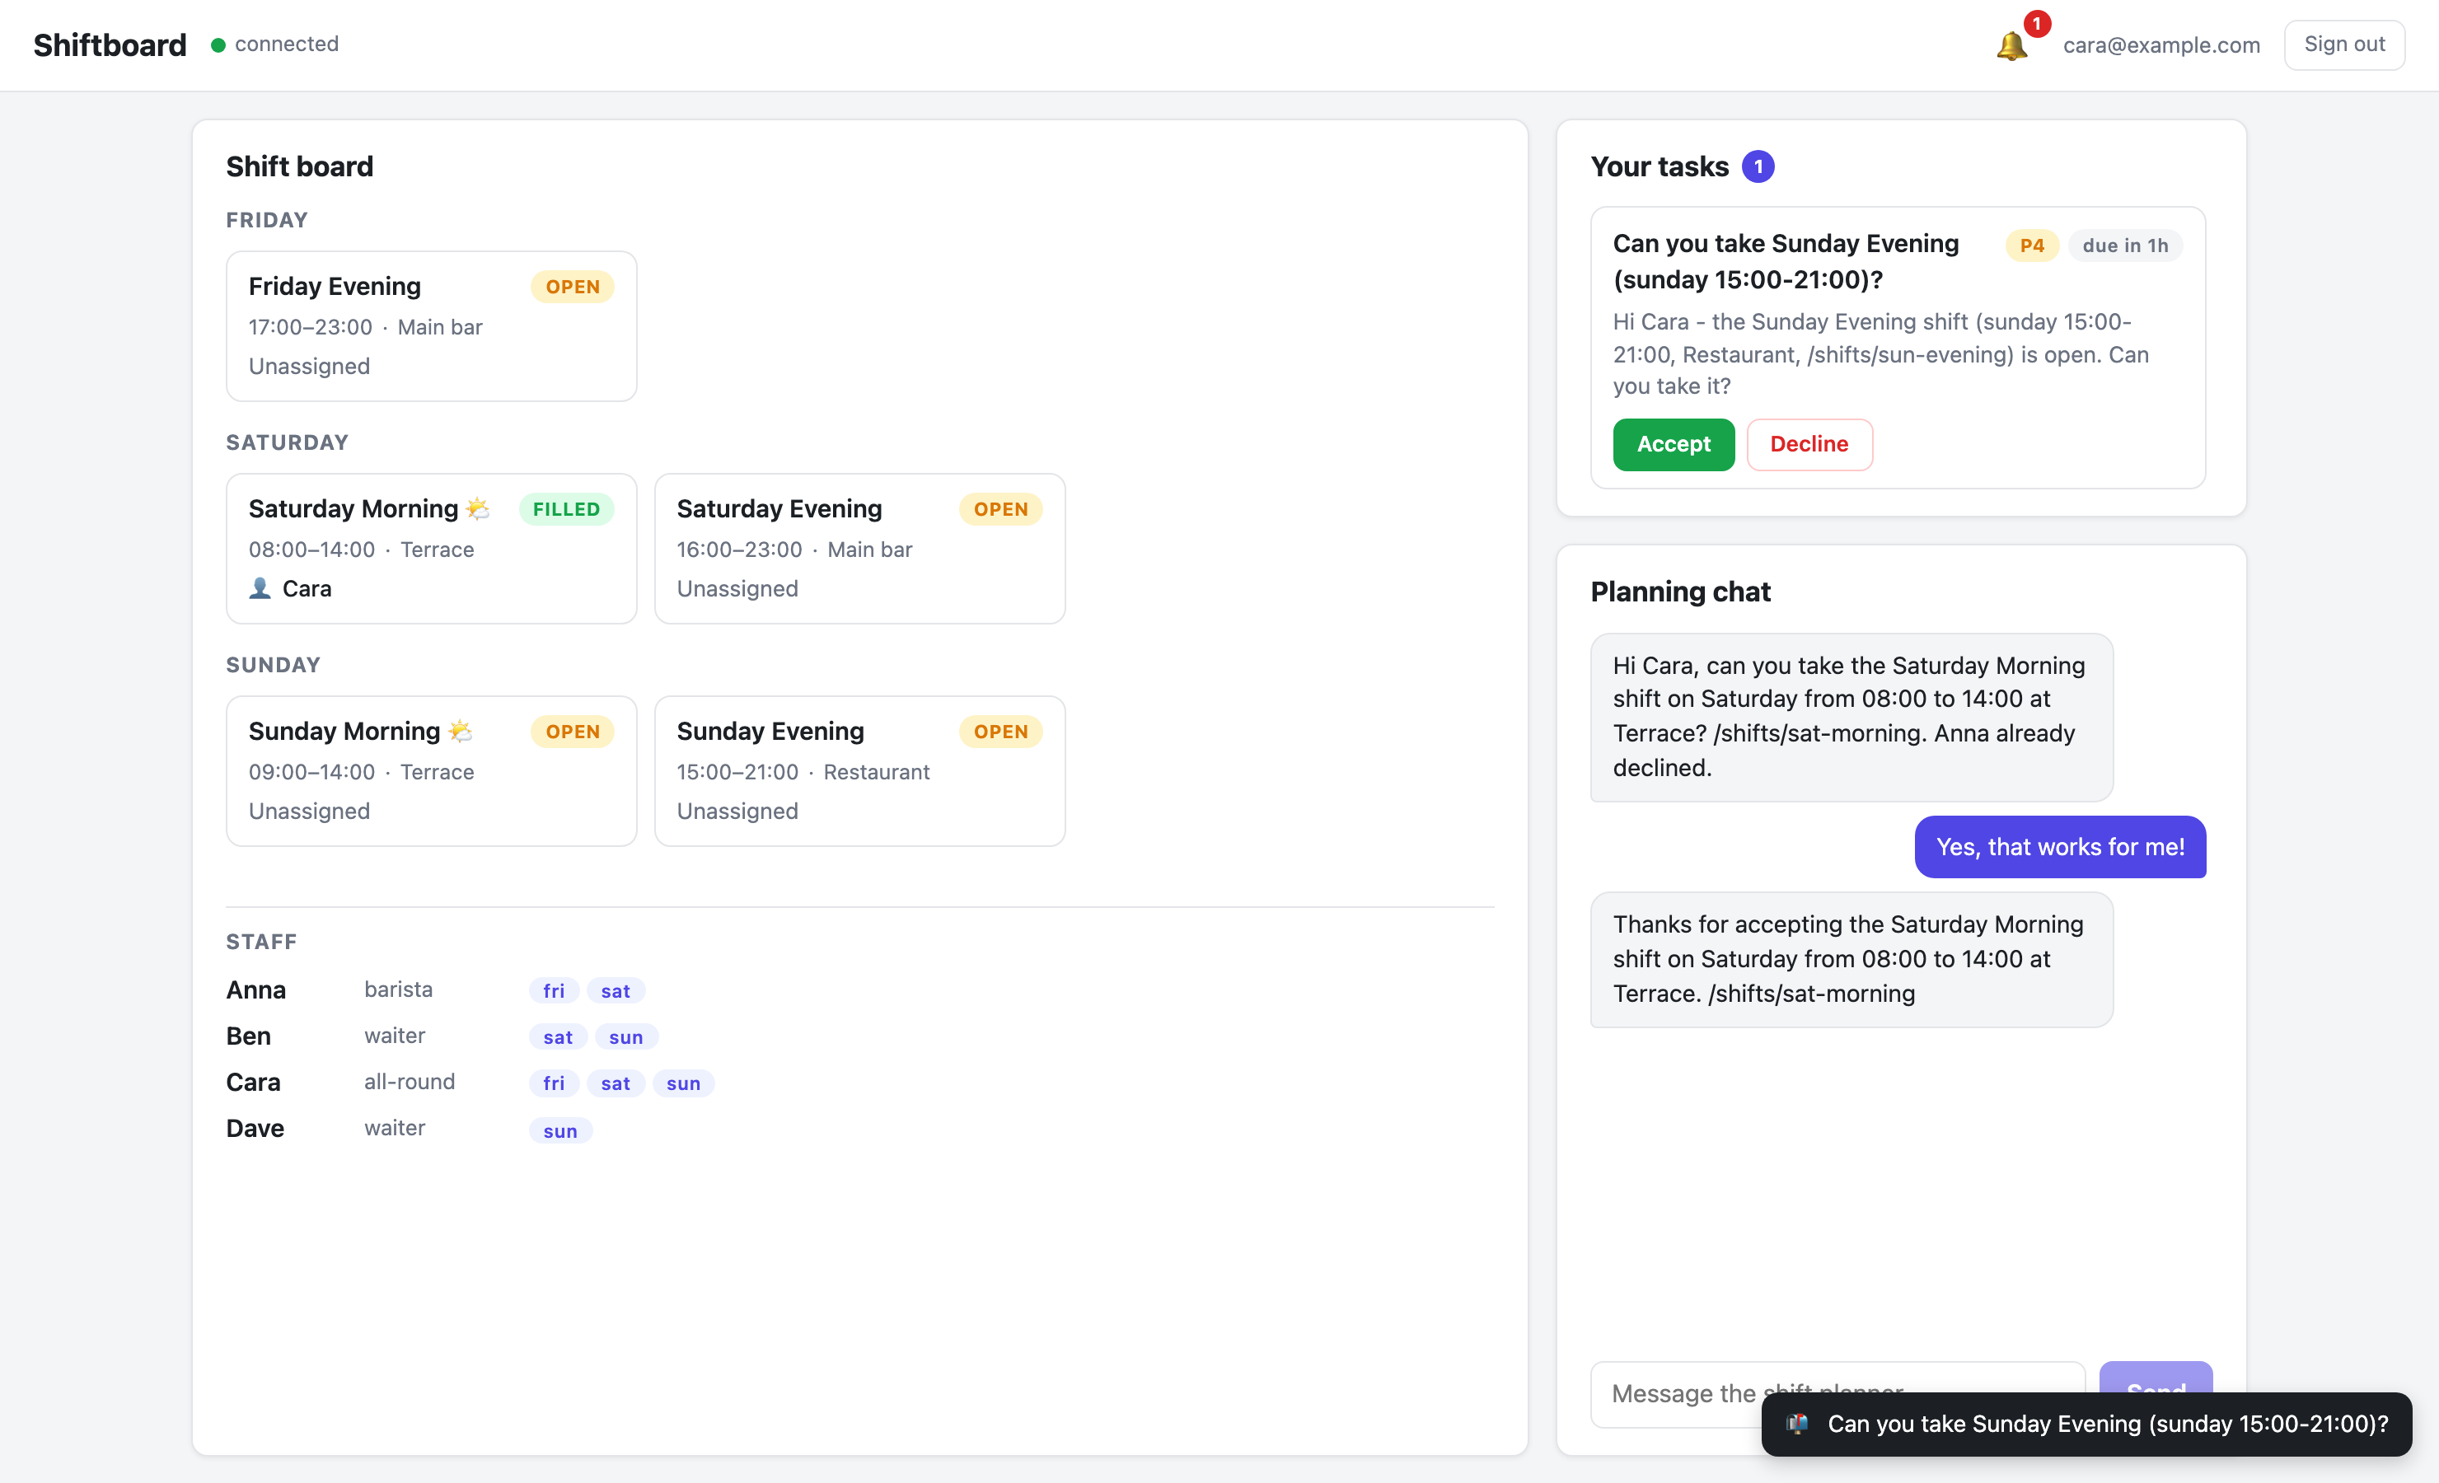Click the SUNDAY day heading

pyautogui.click(x=274, y=665)
